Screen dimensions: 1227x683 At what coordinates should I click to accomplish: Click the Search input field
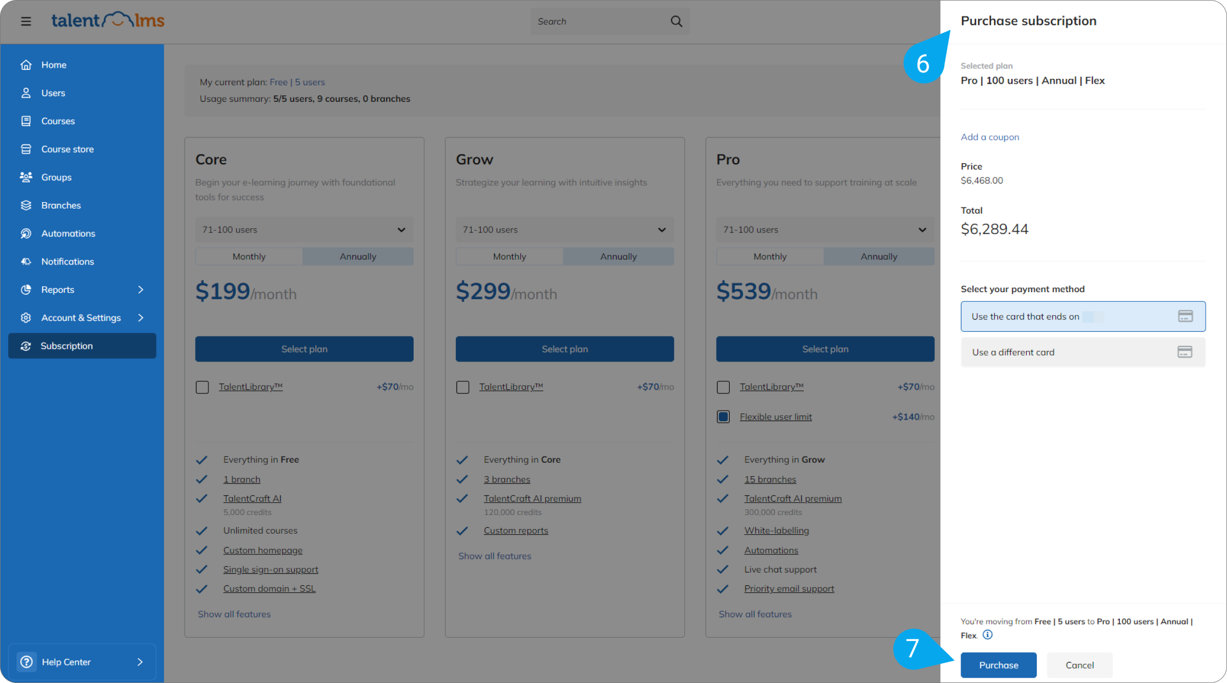coord(610,21)
